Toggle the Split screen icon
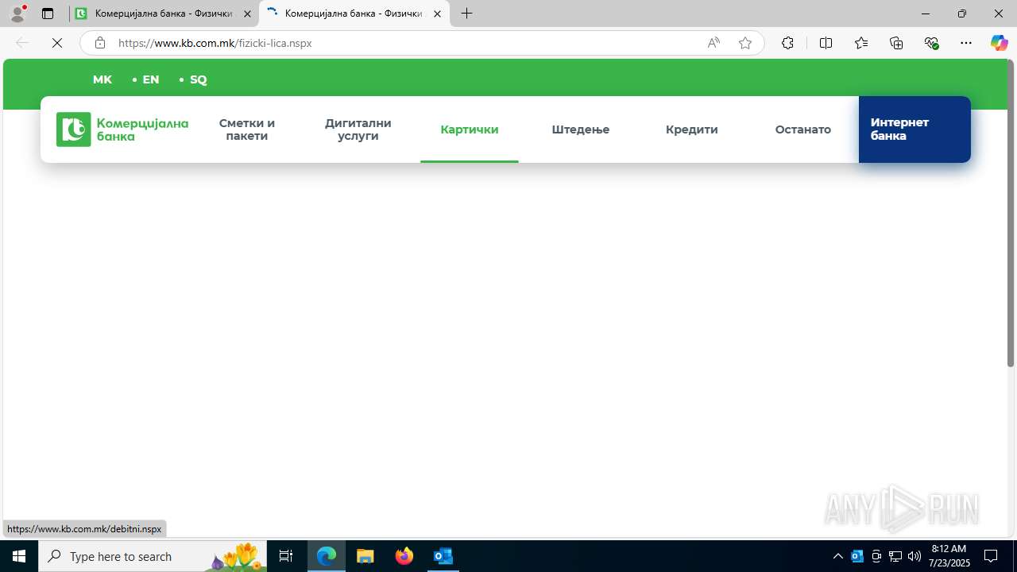The height and width of the screenshot is (572, 1017). tap(826, 43)
